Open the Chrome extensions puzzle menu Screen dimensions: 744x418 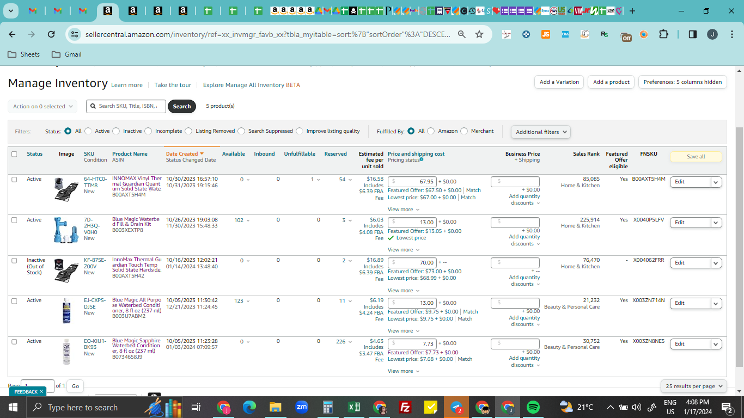click(663, 34)
